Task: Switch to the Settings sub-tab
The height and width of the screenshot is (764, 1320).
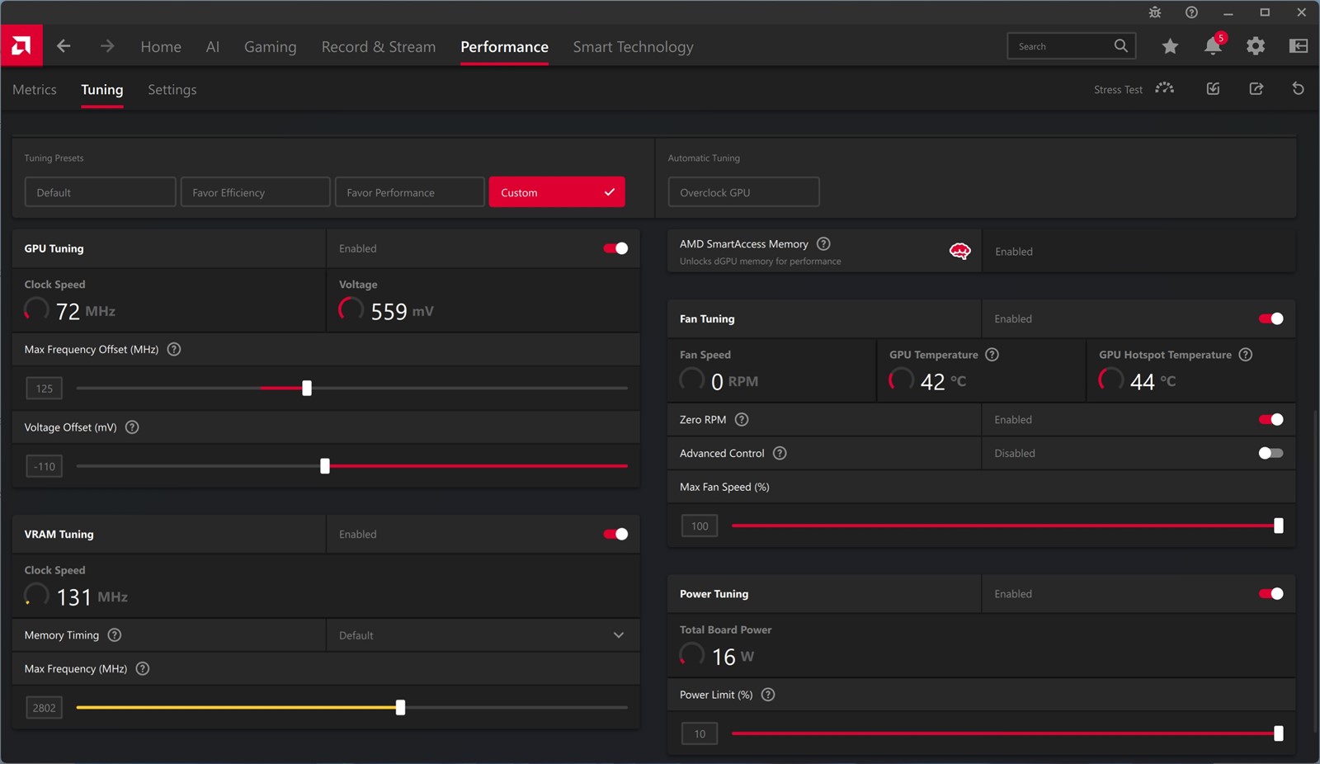Action: coord(172,90)
